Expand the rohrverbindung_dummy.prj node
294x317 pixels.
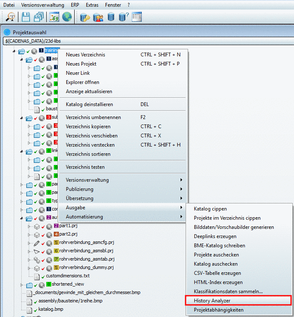[x=29, y=268]
